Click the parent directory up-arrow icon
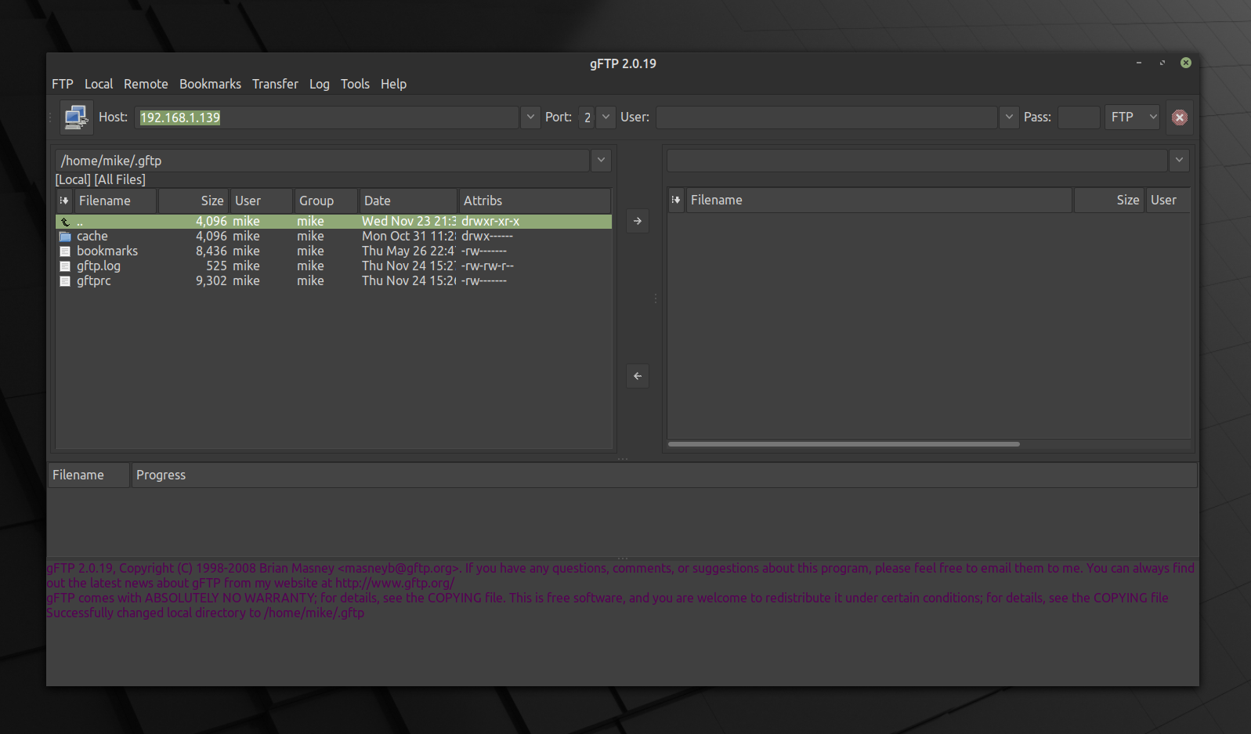1251x734 pixels. [x=66, y=222]
